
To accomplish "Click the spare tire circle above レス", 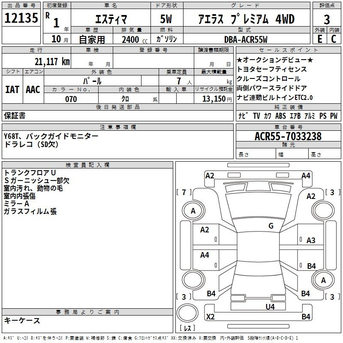I will [x=187, y=313].
